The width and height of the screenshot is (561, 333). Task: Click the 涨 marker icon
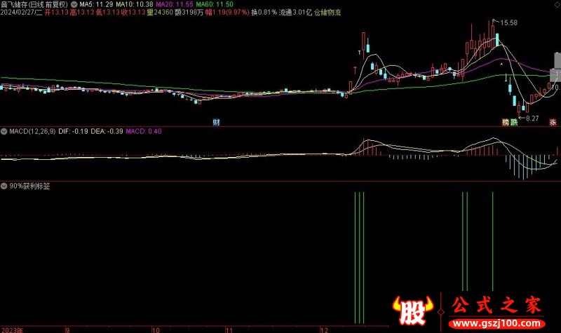click(553, 122)
